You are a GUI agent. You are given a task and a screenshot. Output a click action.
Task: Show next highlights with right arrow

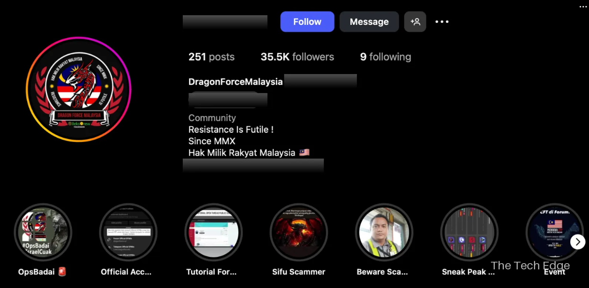point(578,242)
